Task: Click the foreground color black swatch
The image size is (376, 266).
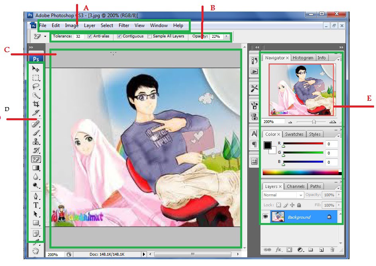Action: click(268, 145)
